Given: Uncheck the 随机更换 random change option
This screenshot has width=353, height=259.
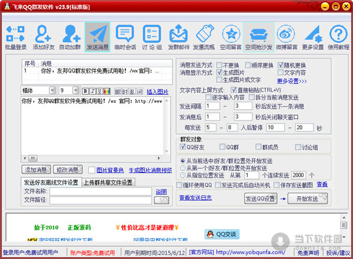Looking at the screenshot, I should (x=281, y=65).
